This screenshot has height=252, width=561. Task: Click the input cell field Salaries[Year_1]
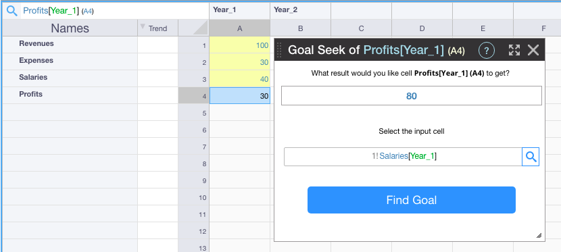click(x=404, y=157)
